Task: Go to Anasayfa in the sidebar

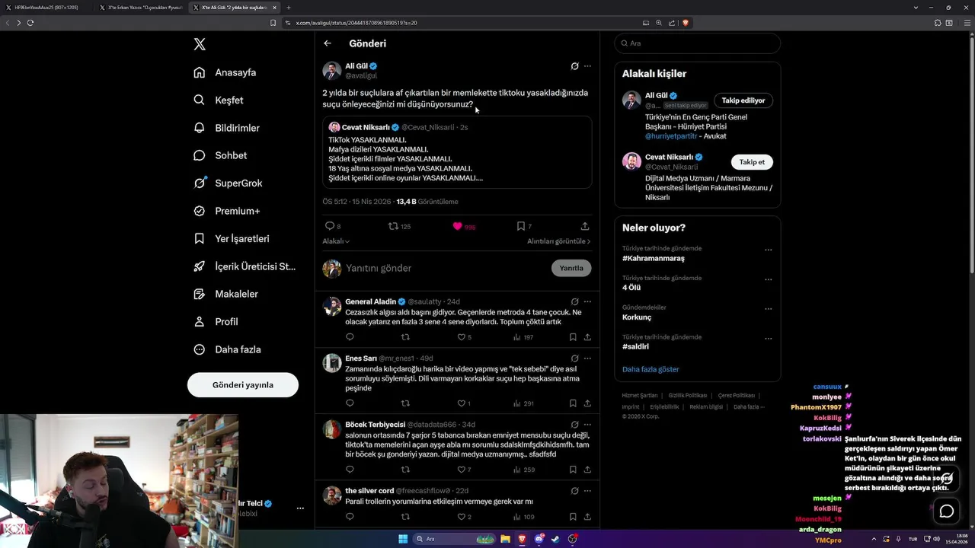Action: [x=225, y=72]
